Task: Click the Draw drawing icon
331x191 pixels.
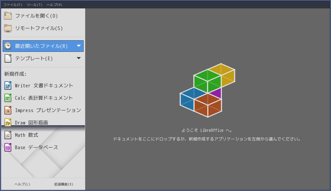Action: tap(8, 123)
